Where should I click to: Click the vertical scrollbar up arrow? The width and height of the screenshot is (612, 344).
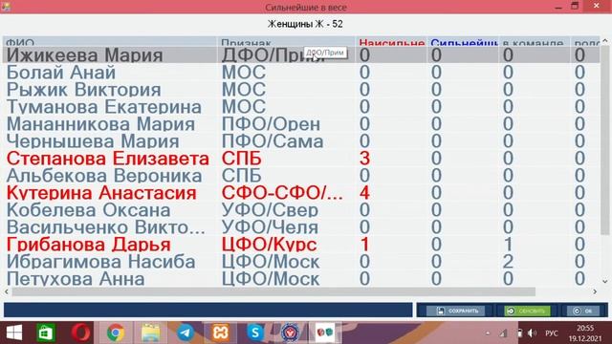click(605, 40)
